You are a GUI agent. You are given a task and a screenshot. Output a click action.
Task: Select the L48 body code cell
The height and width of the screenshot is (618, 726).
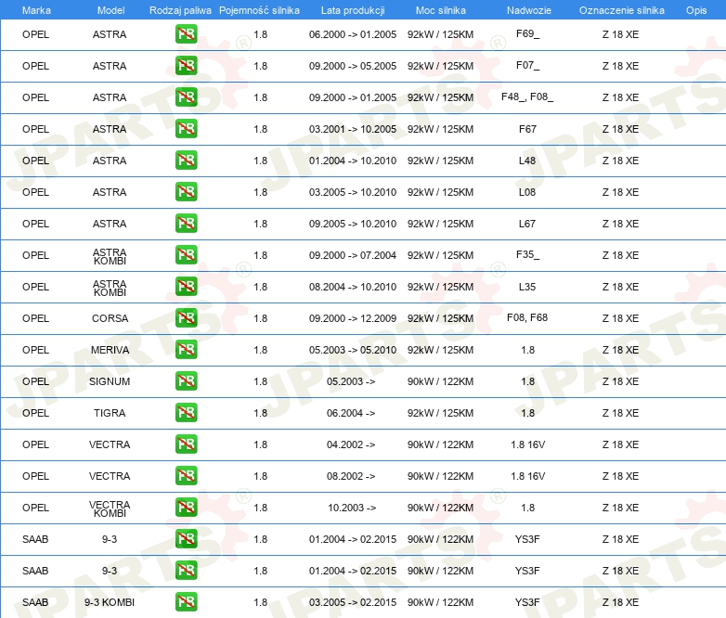(527, 161)
